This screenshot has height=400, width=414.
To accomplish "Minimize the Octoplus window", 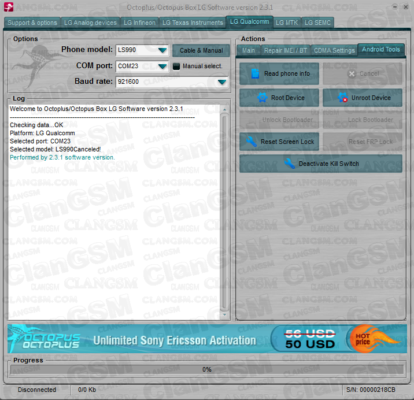I will point(395,7).
